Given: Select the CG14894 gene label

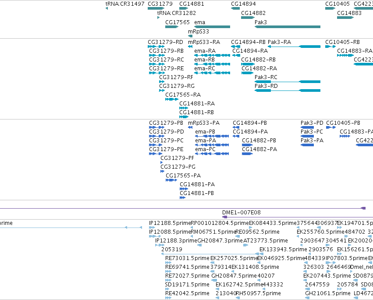Looking at the screenshot, I should 243,4.
